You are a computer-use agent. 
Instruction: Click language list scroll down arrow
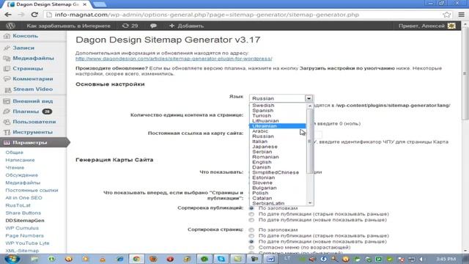310,203
